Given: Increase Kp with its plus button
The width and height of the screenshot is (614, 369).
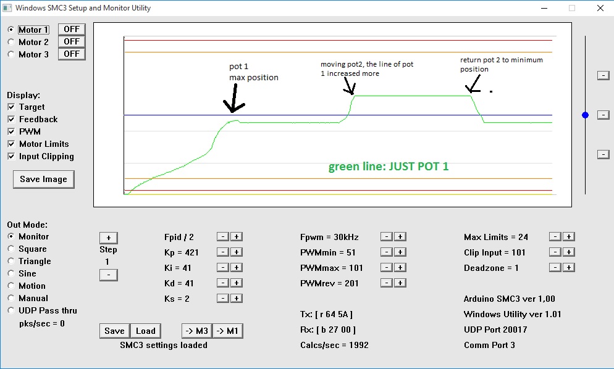Looking at the screenshot, I should pos(237,252).
